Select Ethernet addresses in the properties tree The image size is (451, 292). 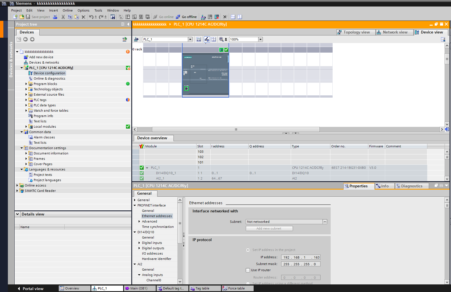click(x=157, y=216)
